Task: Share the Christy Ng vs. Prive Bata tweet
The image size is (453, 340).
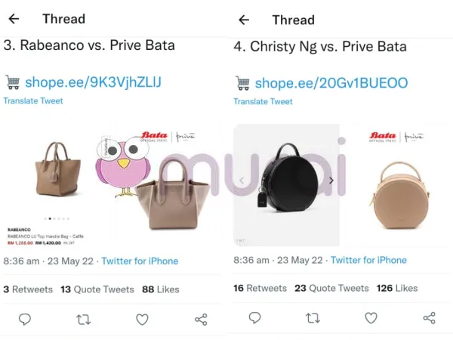Action: pos(430,318)
